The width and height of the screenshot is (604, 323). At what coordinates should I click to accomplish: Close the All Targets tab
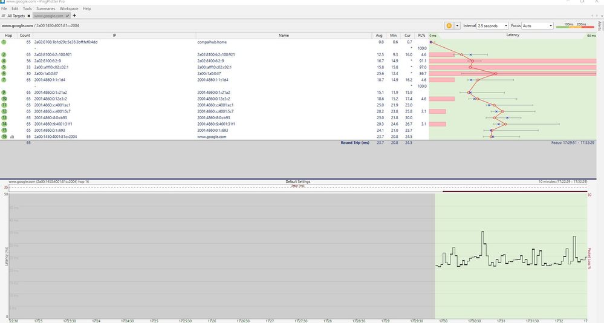pyautogui.click(x=29, y=16)
